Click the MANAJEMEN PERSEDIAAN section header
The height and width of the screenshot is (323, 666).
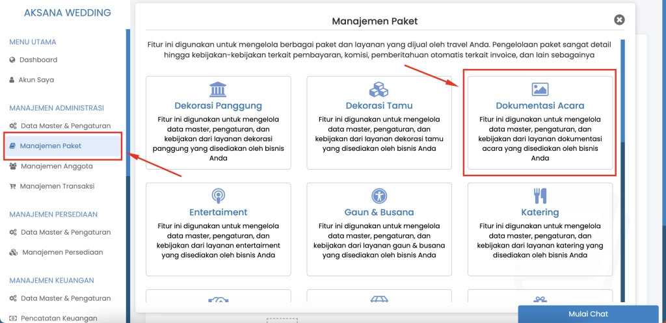click(53, 214)
